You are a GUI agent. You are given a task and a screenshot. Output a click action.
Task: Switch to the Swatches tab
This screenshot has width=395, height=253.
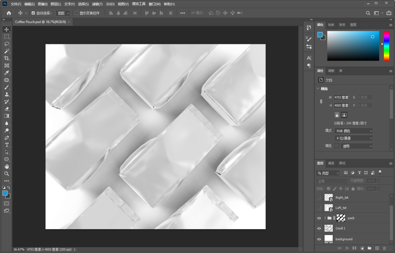331,25
